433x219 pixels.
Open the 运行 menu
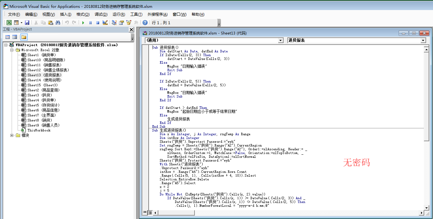[119, 14]
